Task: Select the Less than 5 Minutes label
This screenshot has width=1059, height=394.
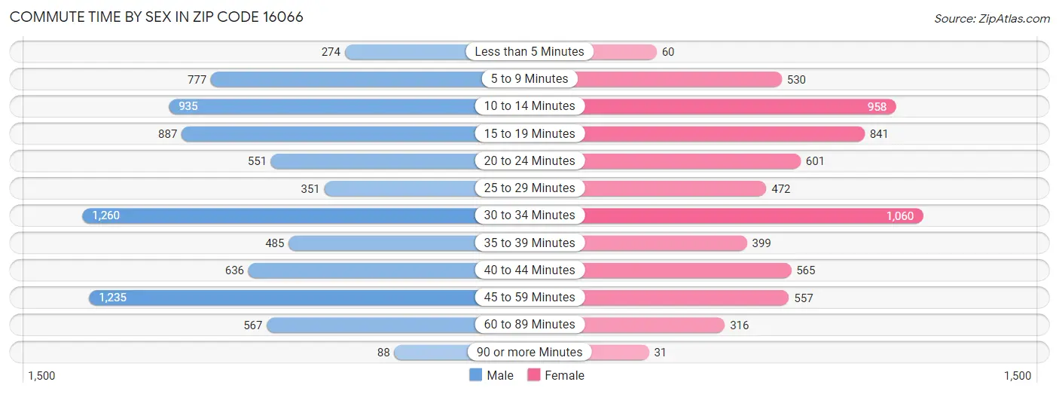Action: coord(529,52)
